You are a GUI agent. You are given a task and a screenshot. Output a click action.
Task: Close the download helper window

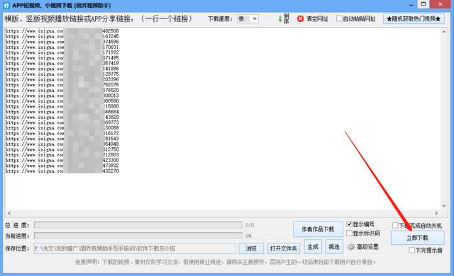pos(440,4)
